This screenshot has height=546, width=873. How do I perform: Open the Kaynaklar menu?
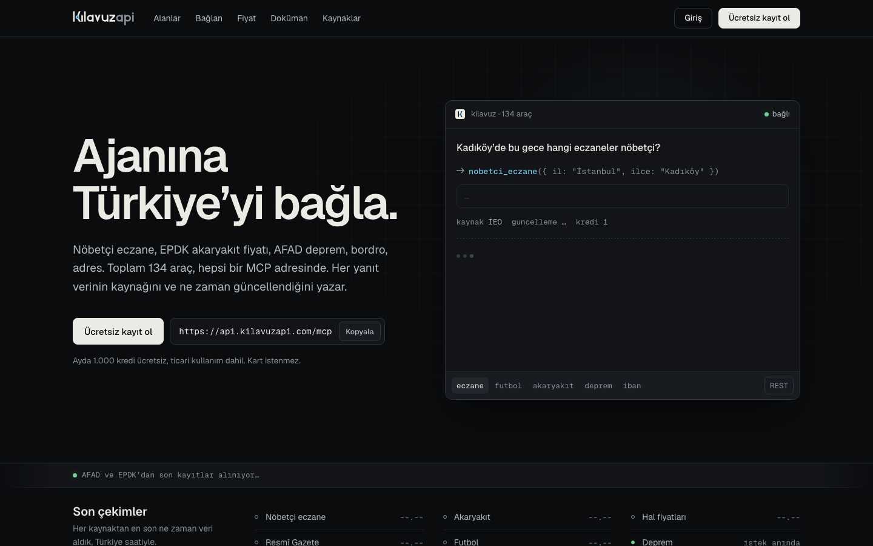pyautogui.click(x=341, y=18)
